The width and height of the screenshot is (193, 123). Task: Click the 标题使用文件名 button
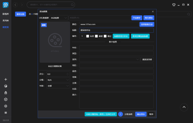tap(121, 36)
